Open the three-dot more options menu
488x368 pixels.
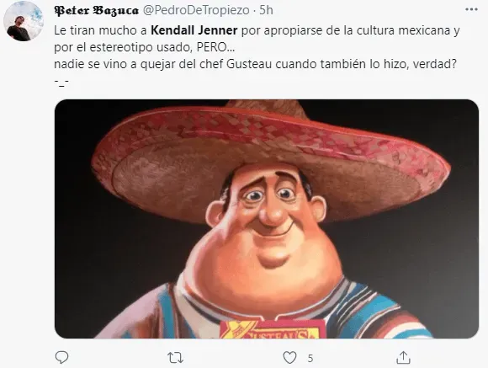pyautogui.click(x=471, y=9)
